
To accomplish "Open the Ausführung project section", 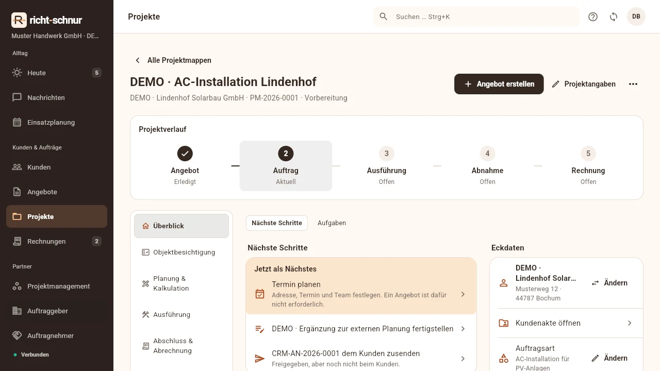I will coord(181,314).
